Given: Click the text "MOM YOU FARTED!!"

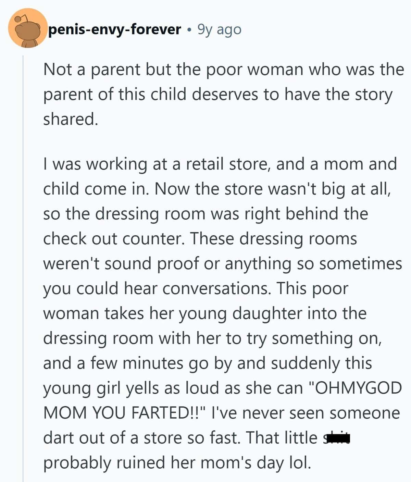Looking at the screenshot, I should tap(123, 413).
